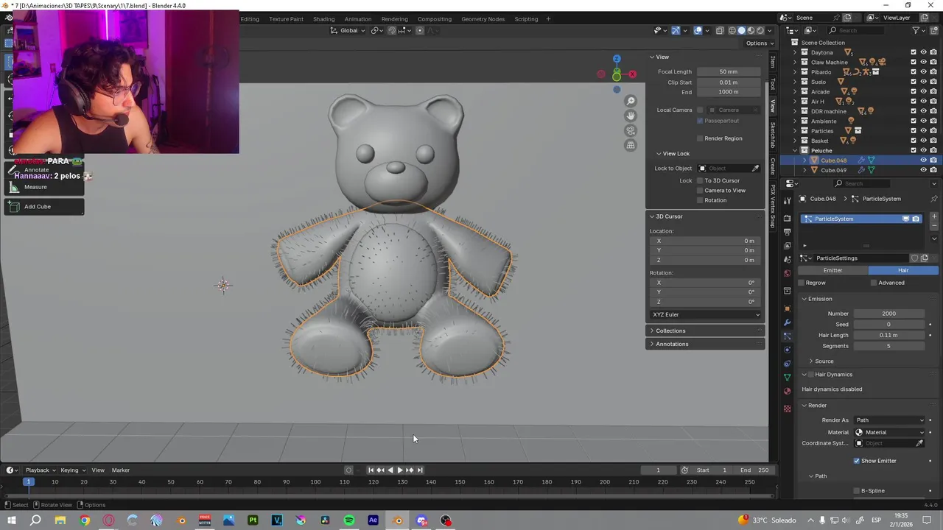Collapse the Peluche collection
Viewport: 943px width, 530px height.
point(795,150)
